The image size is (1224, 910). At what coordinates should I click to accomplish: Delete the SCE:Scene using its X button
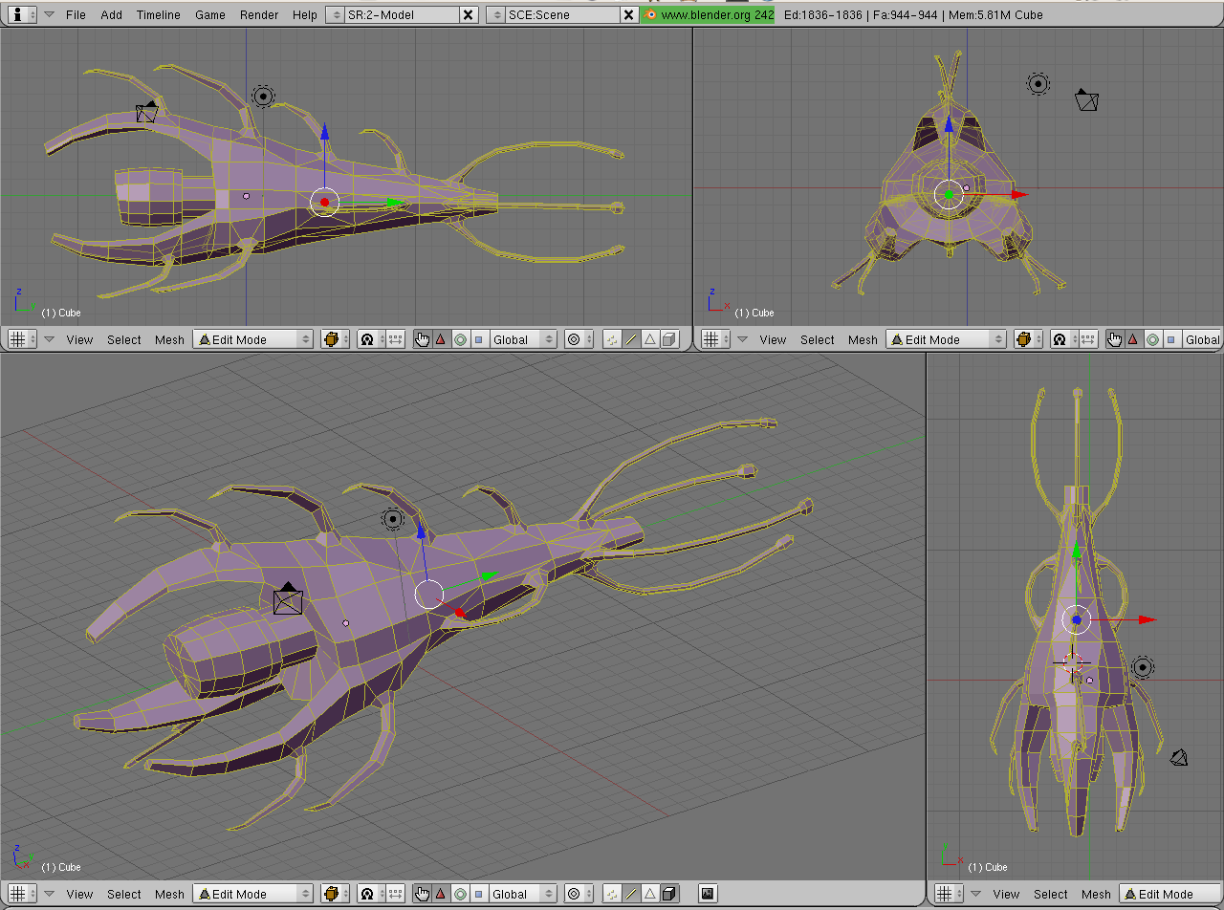point(628,14)
